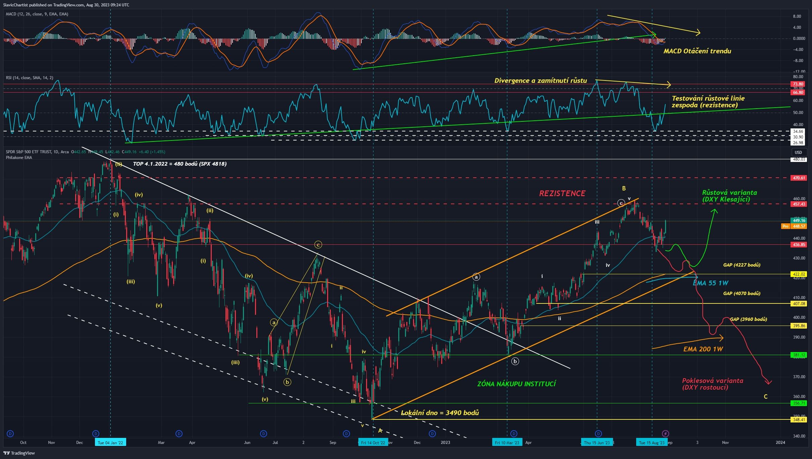Click the dividend D icon above Thu 15 Jun '23
This screenshot has height=459, width=812.
pyautogui.click(x=598, y=434)
